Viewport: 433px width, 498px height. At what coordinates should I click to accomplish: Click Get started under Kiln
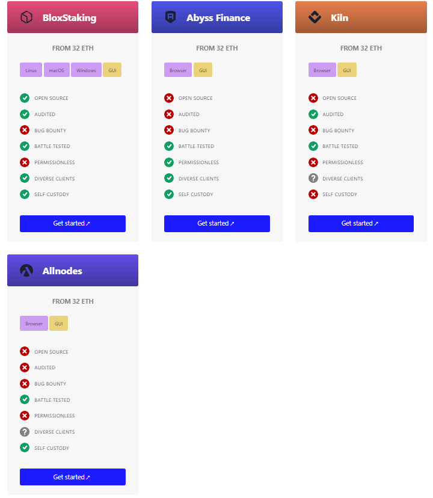tap(361, 223)
